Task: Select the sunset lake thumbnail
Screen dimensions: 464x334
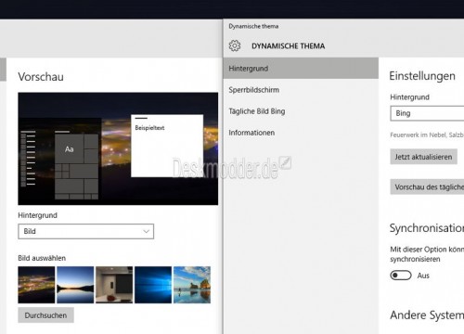Action: coord(75,285)
